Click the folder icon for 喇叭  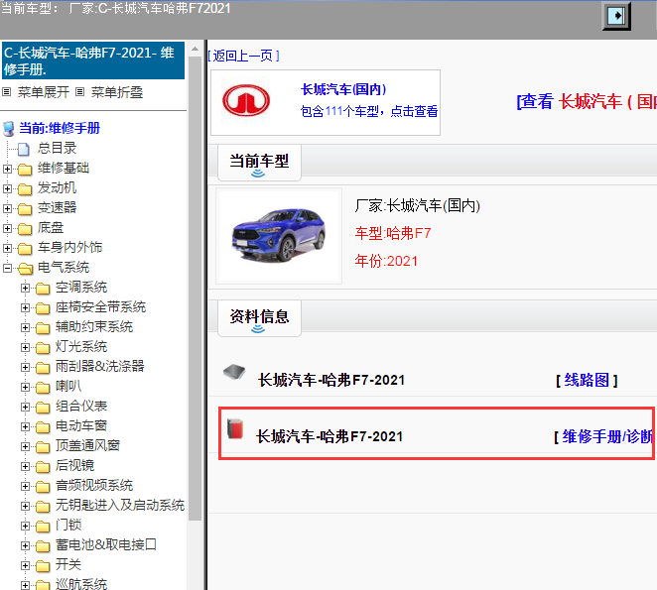tap(43, 388)
